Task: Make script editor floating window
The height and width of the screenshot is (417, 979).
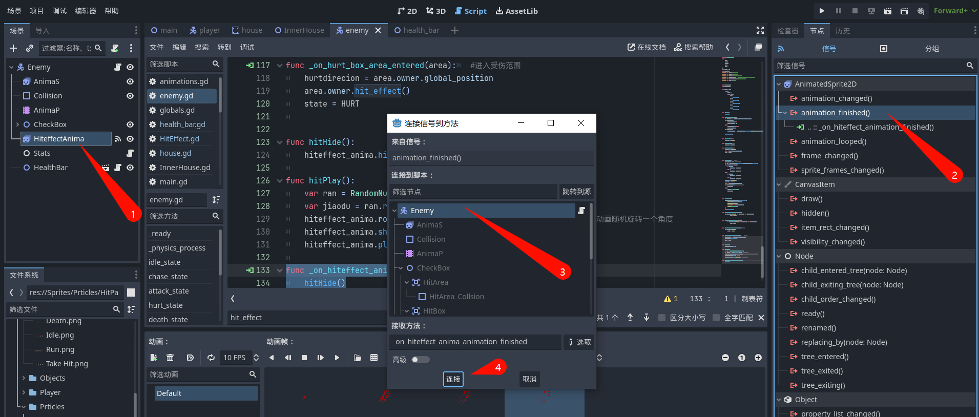Action: [758, 47]
